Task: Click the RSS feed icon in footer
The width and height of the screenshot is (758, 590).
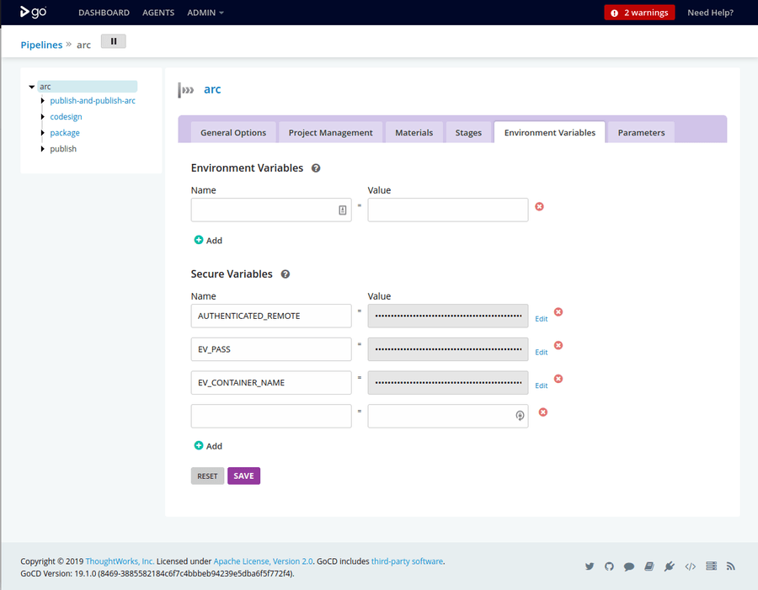Action: 730,566
